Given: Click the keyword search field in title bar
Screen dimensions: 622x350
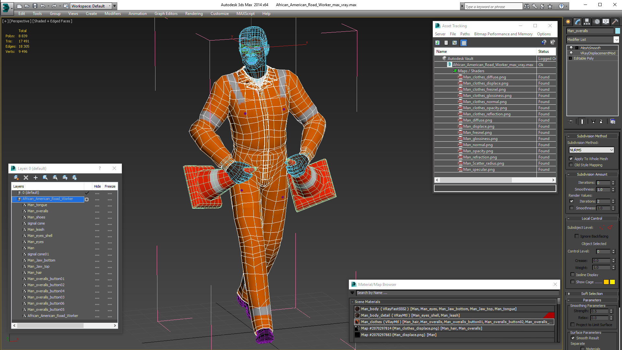Looking at the screenshot, I should pyautogui.click(x=493, y=6).
